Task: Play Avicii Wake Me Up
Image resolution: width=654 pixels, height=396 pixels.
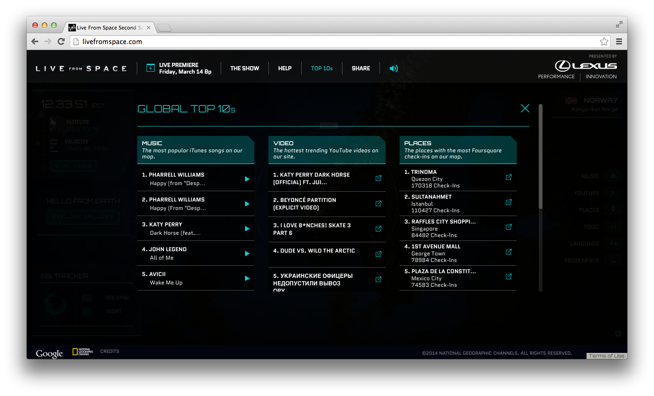Action: coord(247,278)
